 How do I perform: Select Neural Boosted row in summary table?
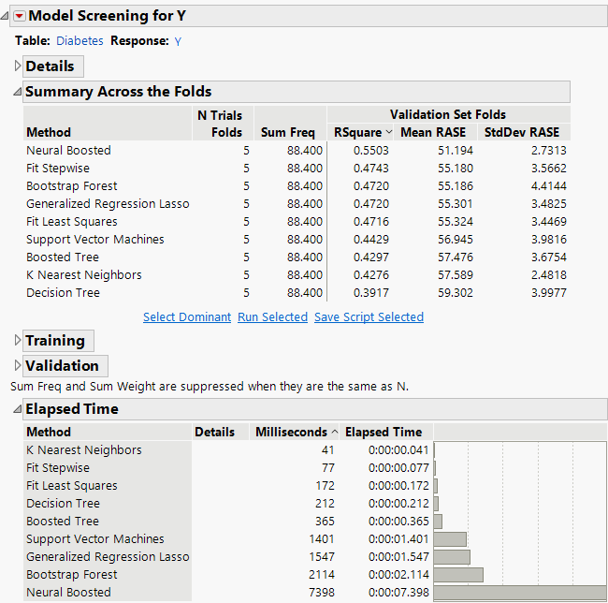pos(68,151)
